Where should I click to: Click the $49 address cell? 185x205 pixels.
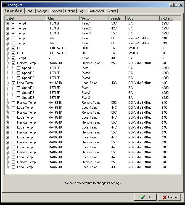[164, 43]
